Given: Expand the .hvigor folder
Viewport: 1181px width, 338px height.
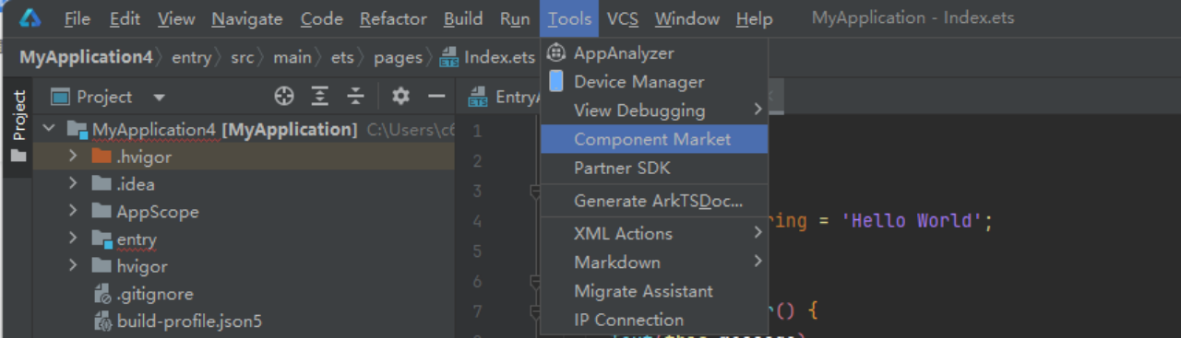Looking at the screenshot, I should (73, 157).
